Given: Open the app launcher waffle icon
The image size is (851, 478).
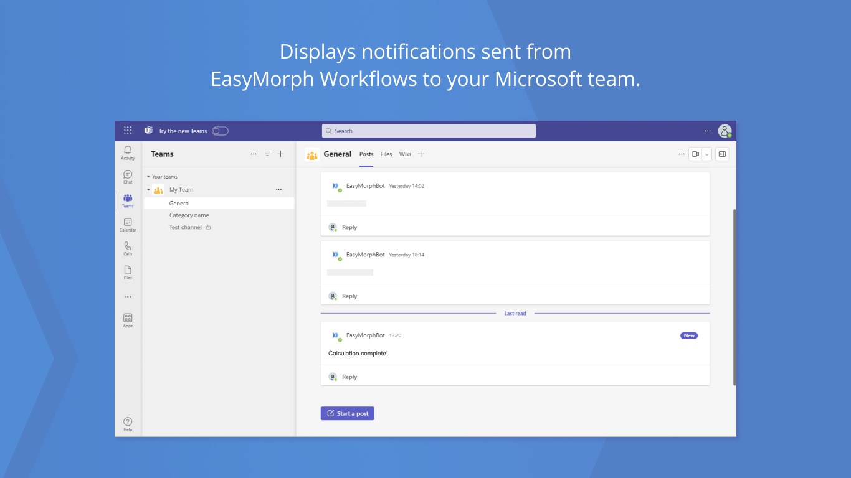Looking at the screenshot, I should (x=128, y=131).
